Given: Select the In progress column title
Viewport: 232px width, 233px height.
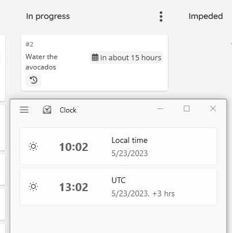Looking at the screenshot, I should click(x=48, y=16).
